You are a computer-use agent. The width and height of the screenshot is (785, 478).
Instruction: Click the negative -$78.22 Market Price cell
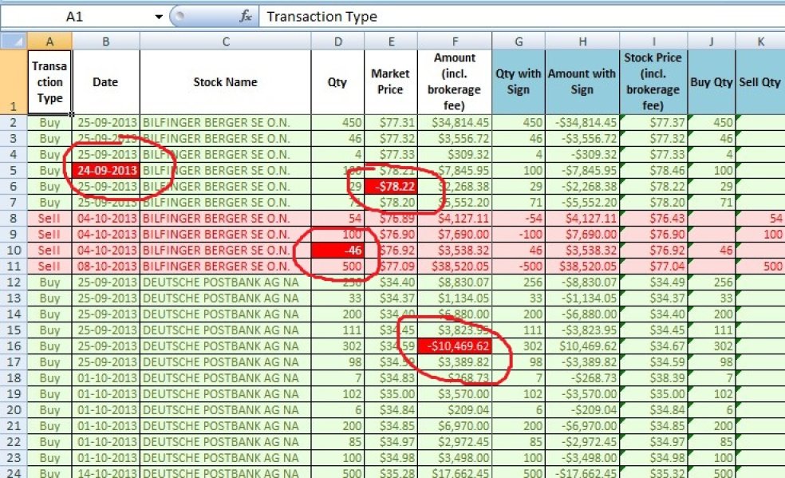[391, 186]
